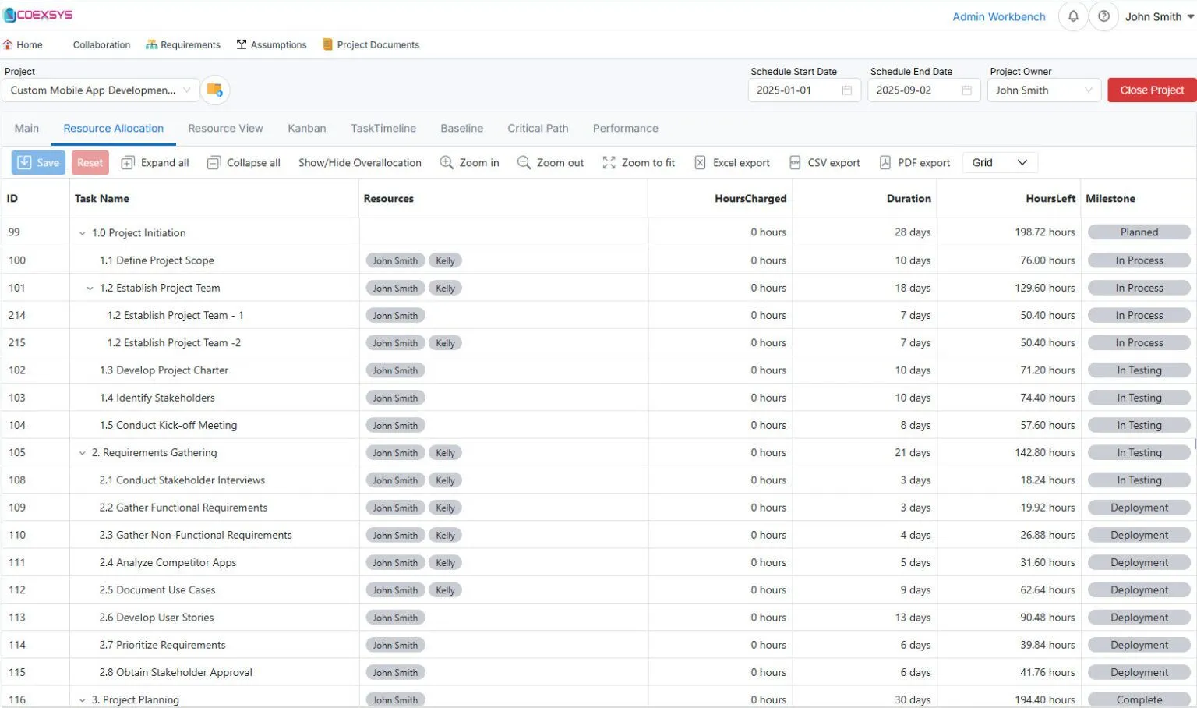Toggle Show/Hide Overallocation
The width and height of the screenshot is (1197, 708).
click(x=359, y=162)
